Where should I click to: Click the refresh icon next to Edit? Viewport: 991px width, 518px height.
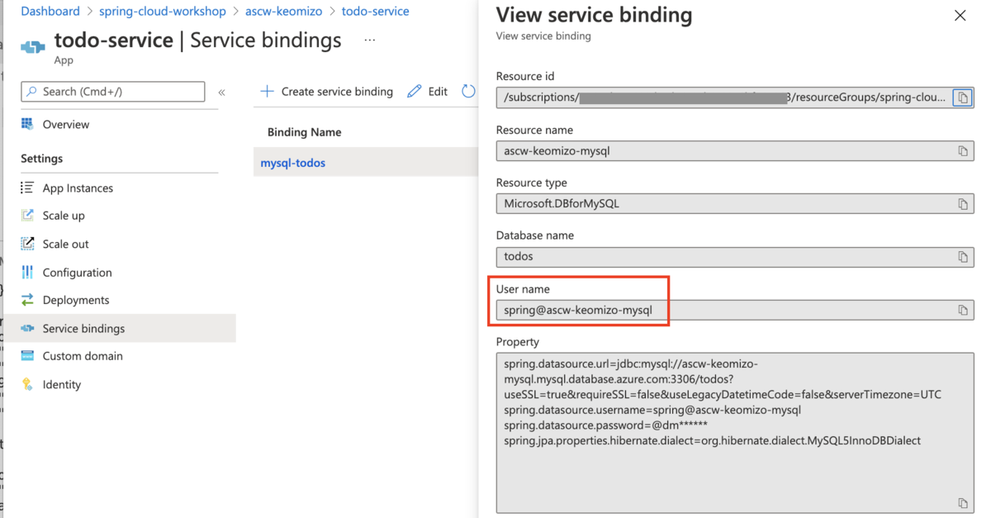tap(468, 92)
